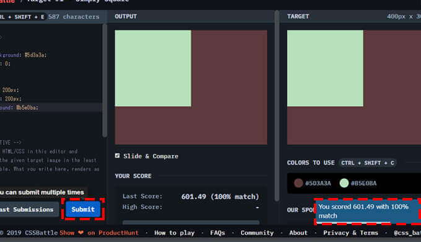
Task: Click the '587 characters' counter text
Action: click(x=74, y=17)
